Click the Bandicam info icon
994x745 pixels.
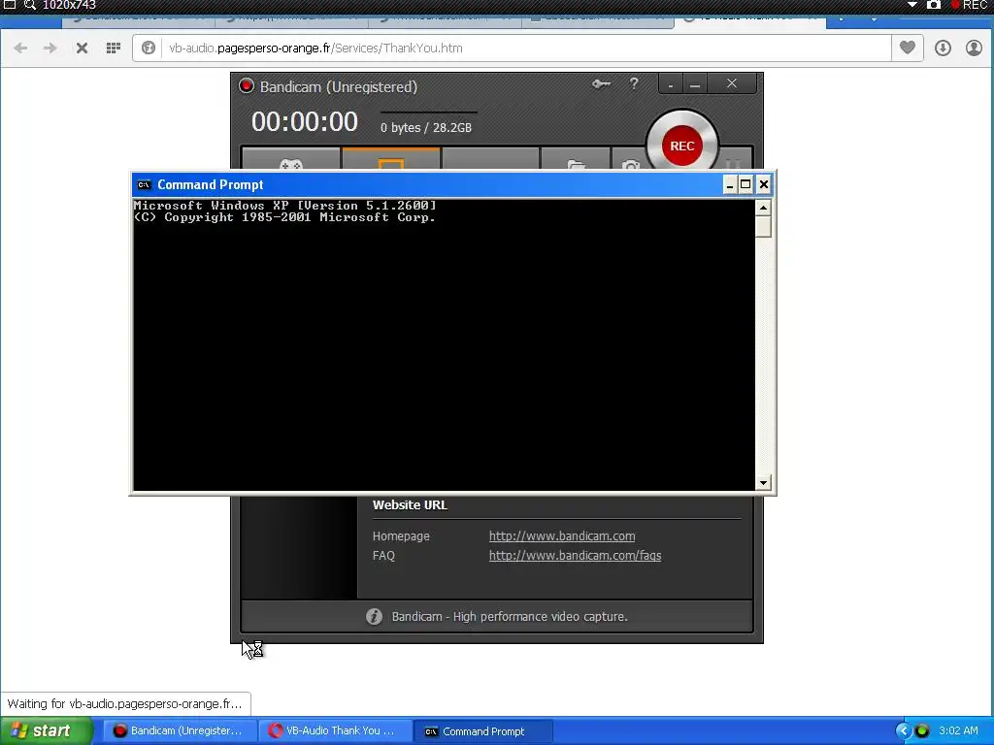[x=374, y=616]
